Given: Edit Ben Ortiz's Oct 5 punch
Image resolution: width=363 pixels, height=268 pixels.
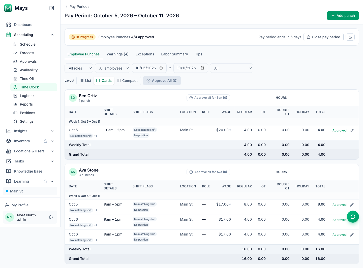Looking at the screenshot, I should pyautogui.click(x=352, y=130).
